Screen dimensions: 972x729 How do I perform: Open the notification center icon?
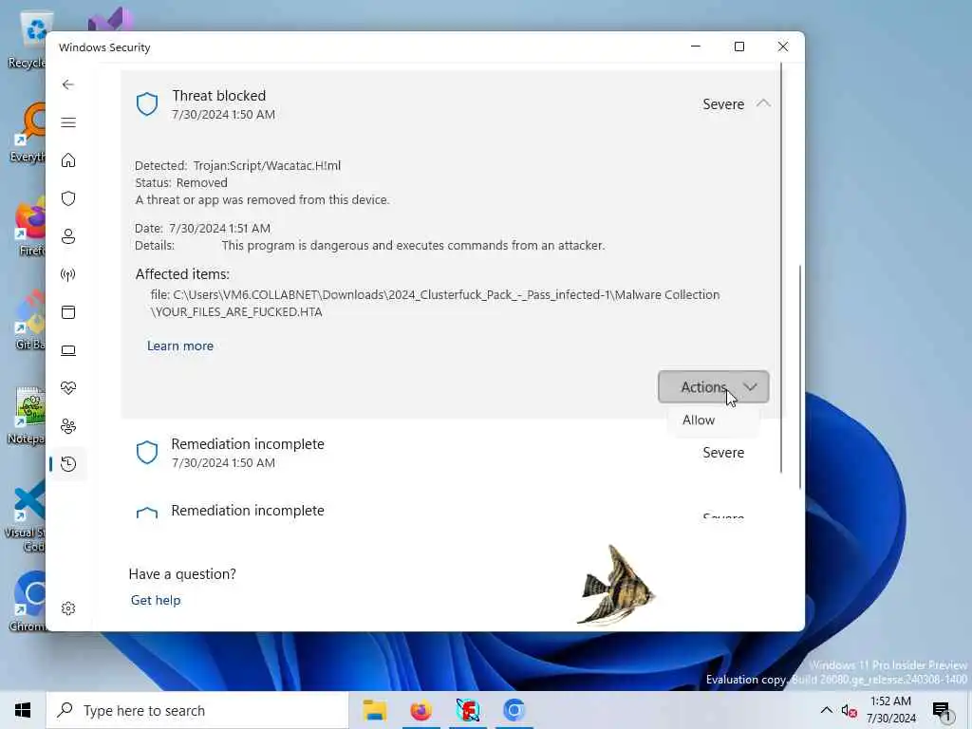click(942, 710)
